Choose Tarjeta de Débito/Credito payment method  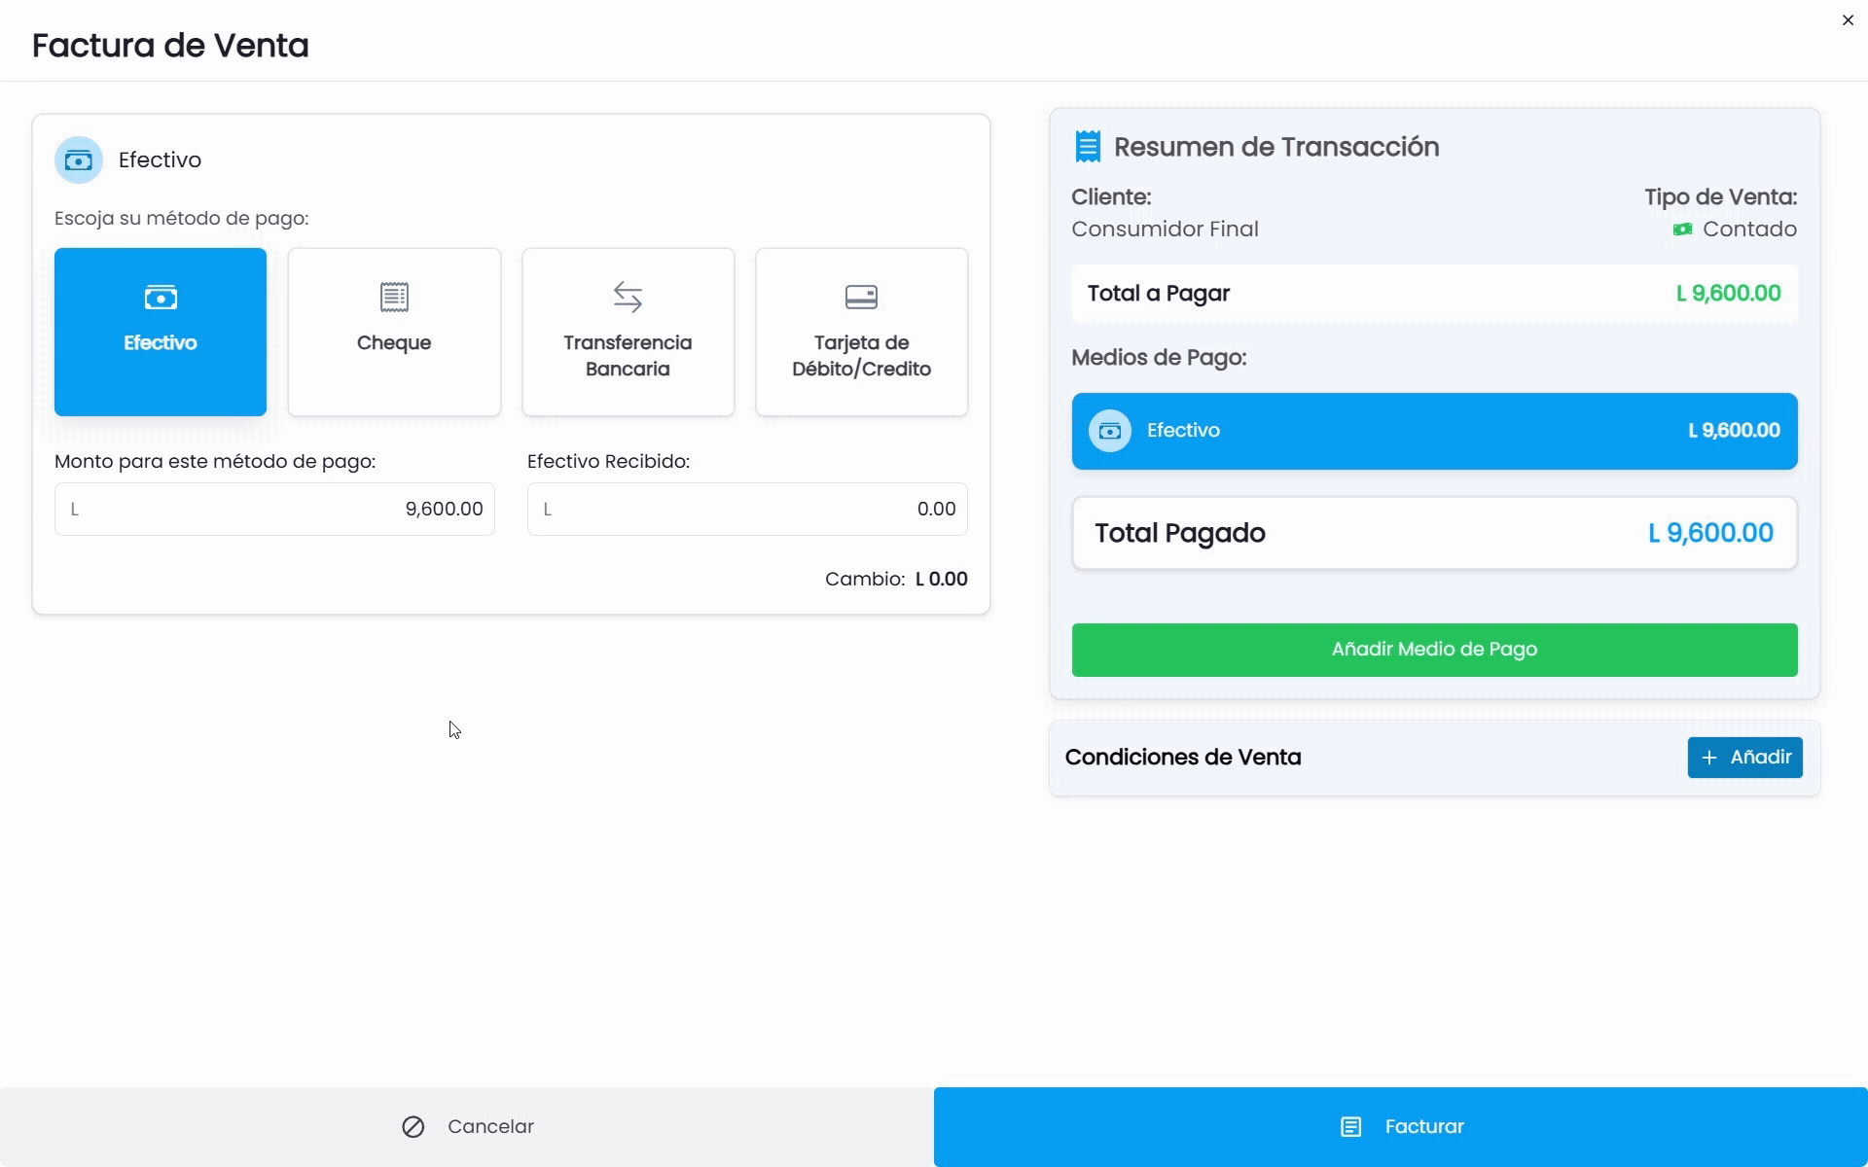861,332
